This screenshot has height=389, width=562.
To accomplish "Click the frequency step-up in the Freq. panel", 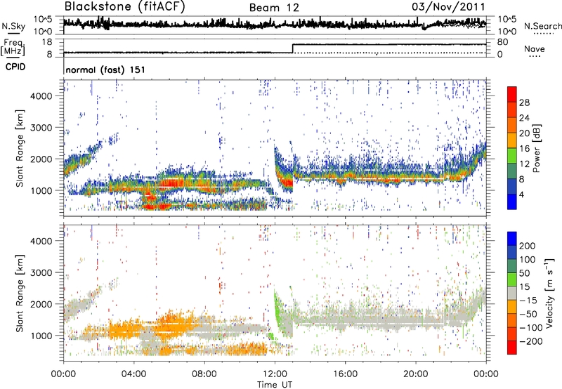I will 293,48.
